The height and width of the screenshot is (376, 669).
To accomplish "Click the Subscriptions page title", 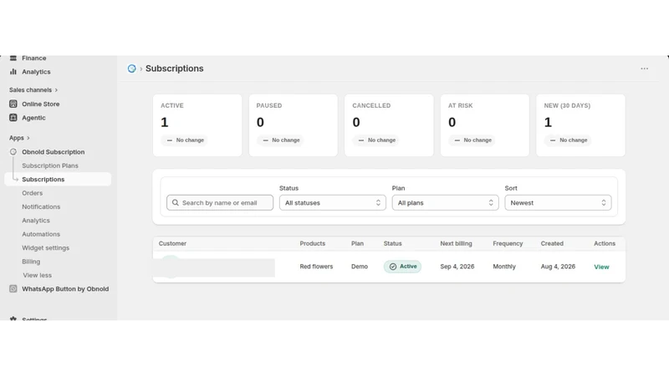I will point(175,69).
